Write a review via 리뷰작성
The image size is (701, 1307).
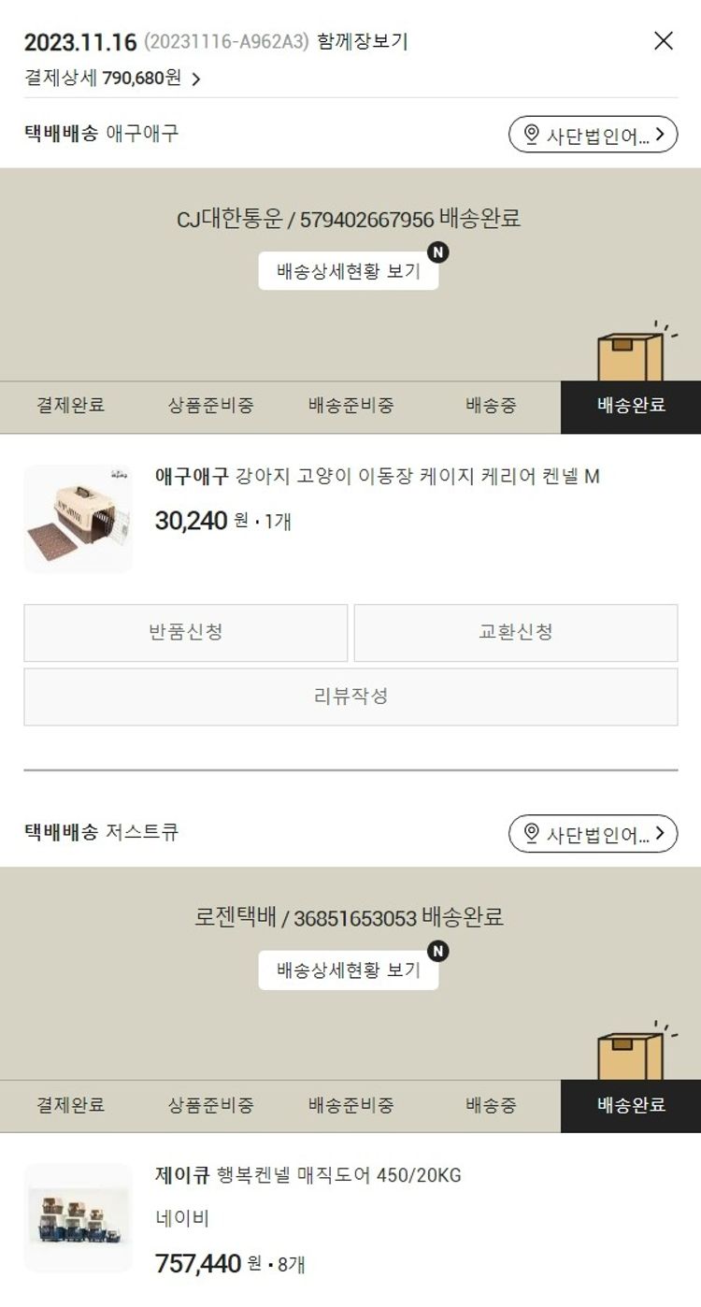coord(350,697)
